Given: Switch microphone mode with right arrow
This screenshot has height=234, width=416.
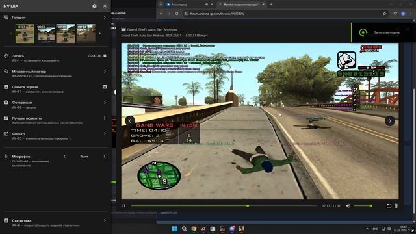Looking at the screenshot, I should (104, 157).
